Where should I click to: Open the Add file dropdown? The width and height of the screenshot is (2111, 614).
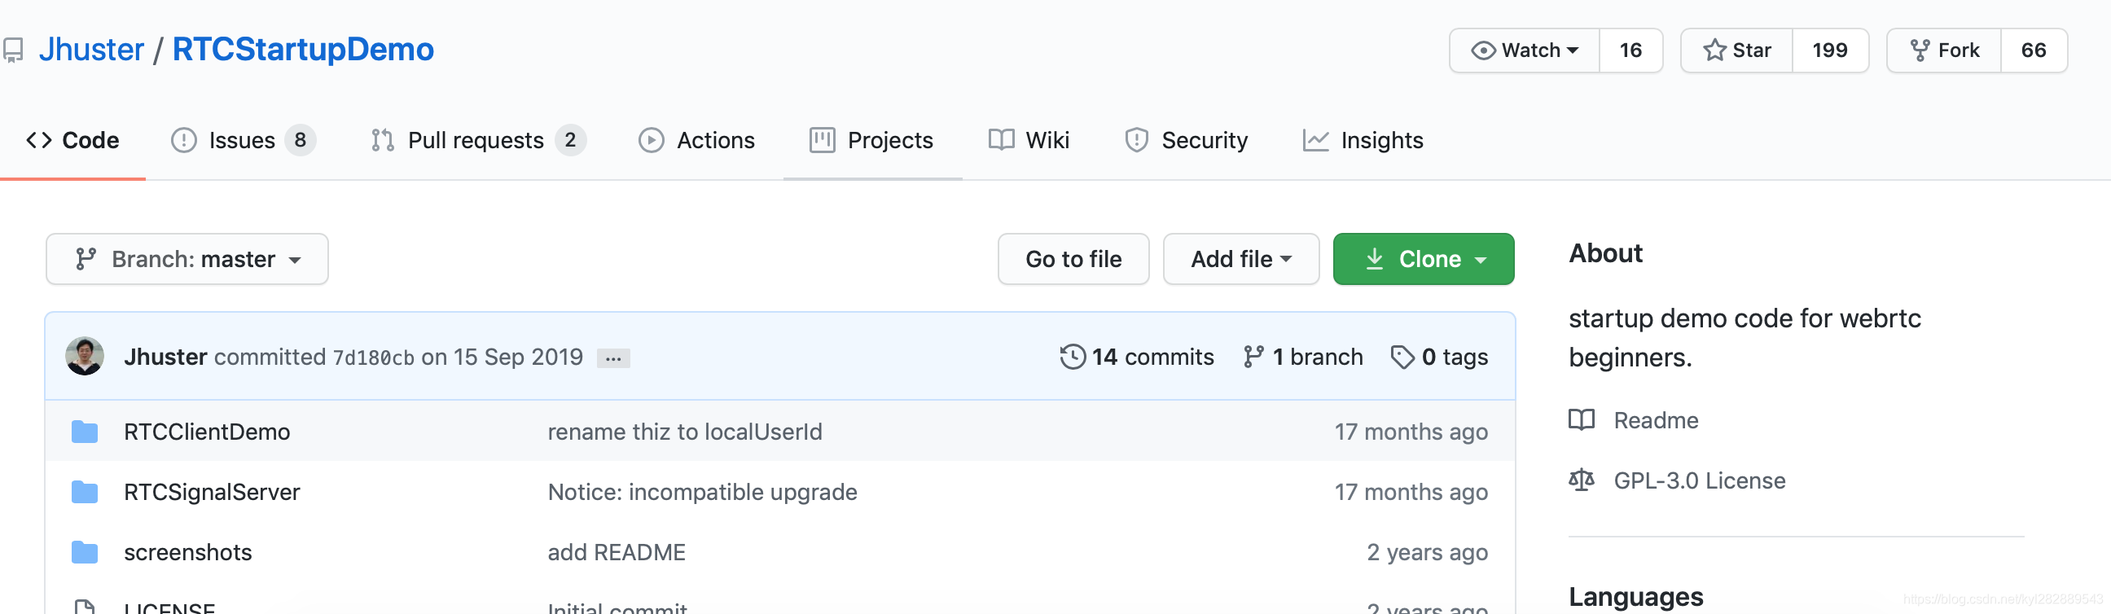coord(1240,259)
